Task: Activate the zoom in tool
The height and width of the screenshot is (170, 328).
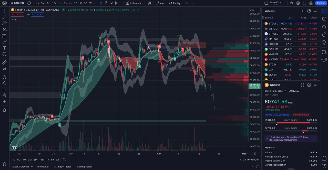Action: (4, 69)
